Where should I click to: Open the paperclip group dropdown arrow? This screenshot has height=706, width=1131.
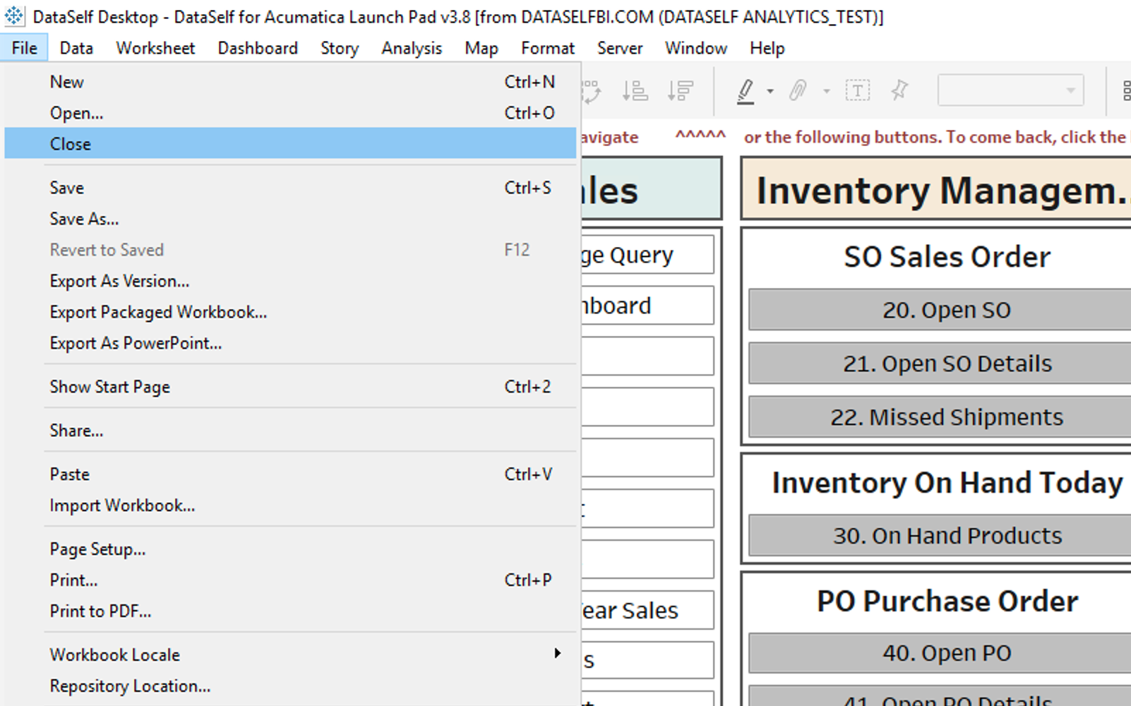pyautogui.click(x=826, y=91)
